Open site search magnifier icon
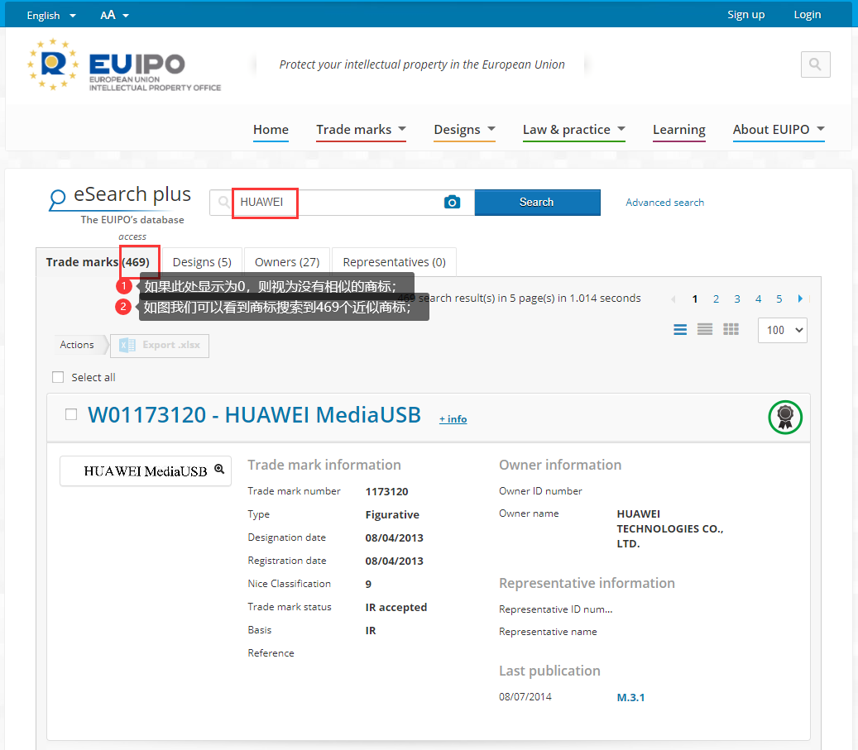 point(815,64)
